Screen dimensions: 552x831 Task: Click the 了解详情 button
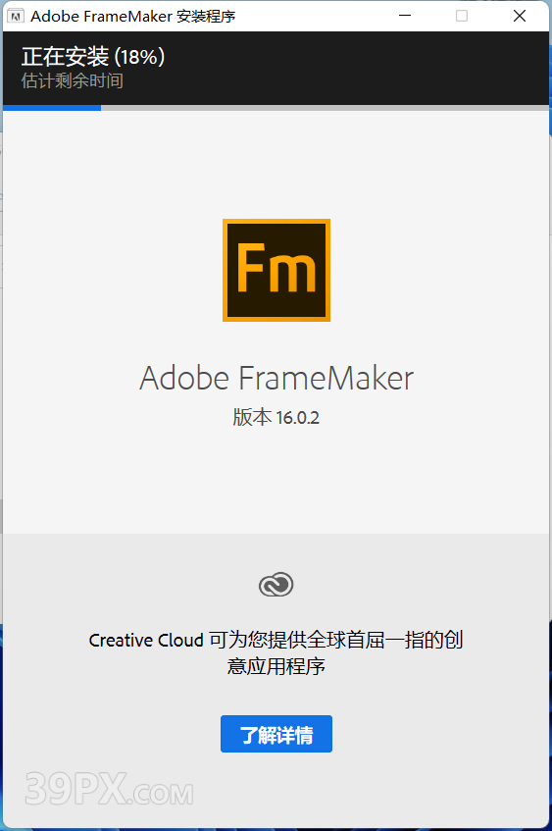(x=276, y=734)
